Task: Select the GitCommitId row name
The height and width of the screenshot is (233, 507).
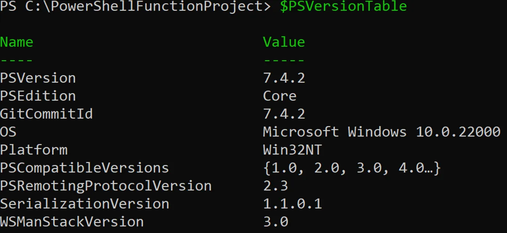Action: click(46, 114)
